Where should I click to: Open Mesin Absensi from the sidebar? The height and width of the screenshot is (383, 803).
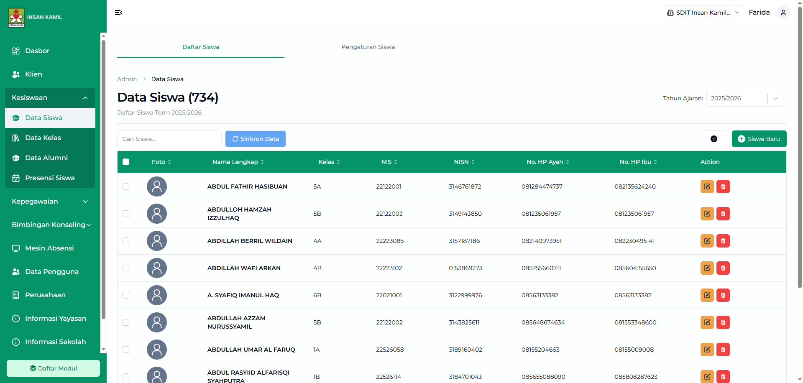pyautogui.click(x=49, y=248)
